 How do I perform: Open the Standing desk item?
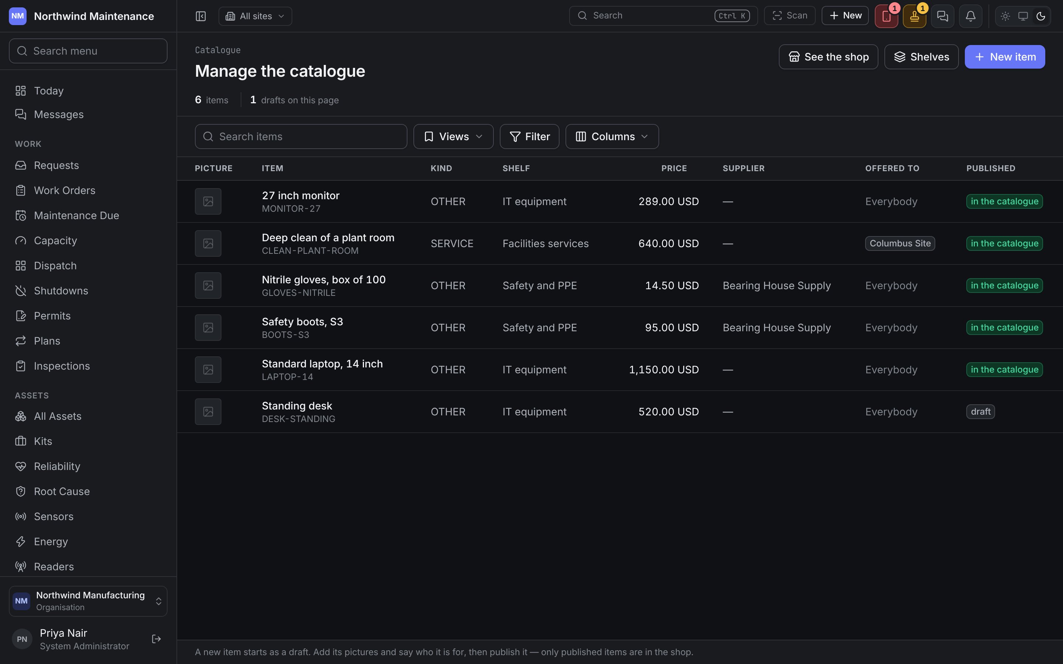(296, 406)
